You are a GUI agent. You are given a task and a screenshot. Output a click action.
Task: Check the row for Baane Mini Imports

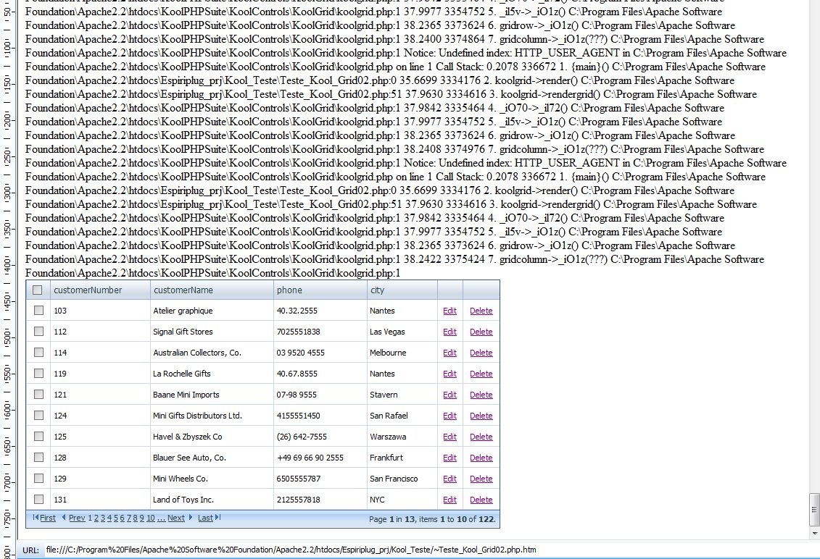pos(38,395)
